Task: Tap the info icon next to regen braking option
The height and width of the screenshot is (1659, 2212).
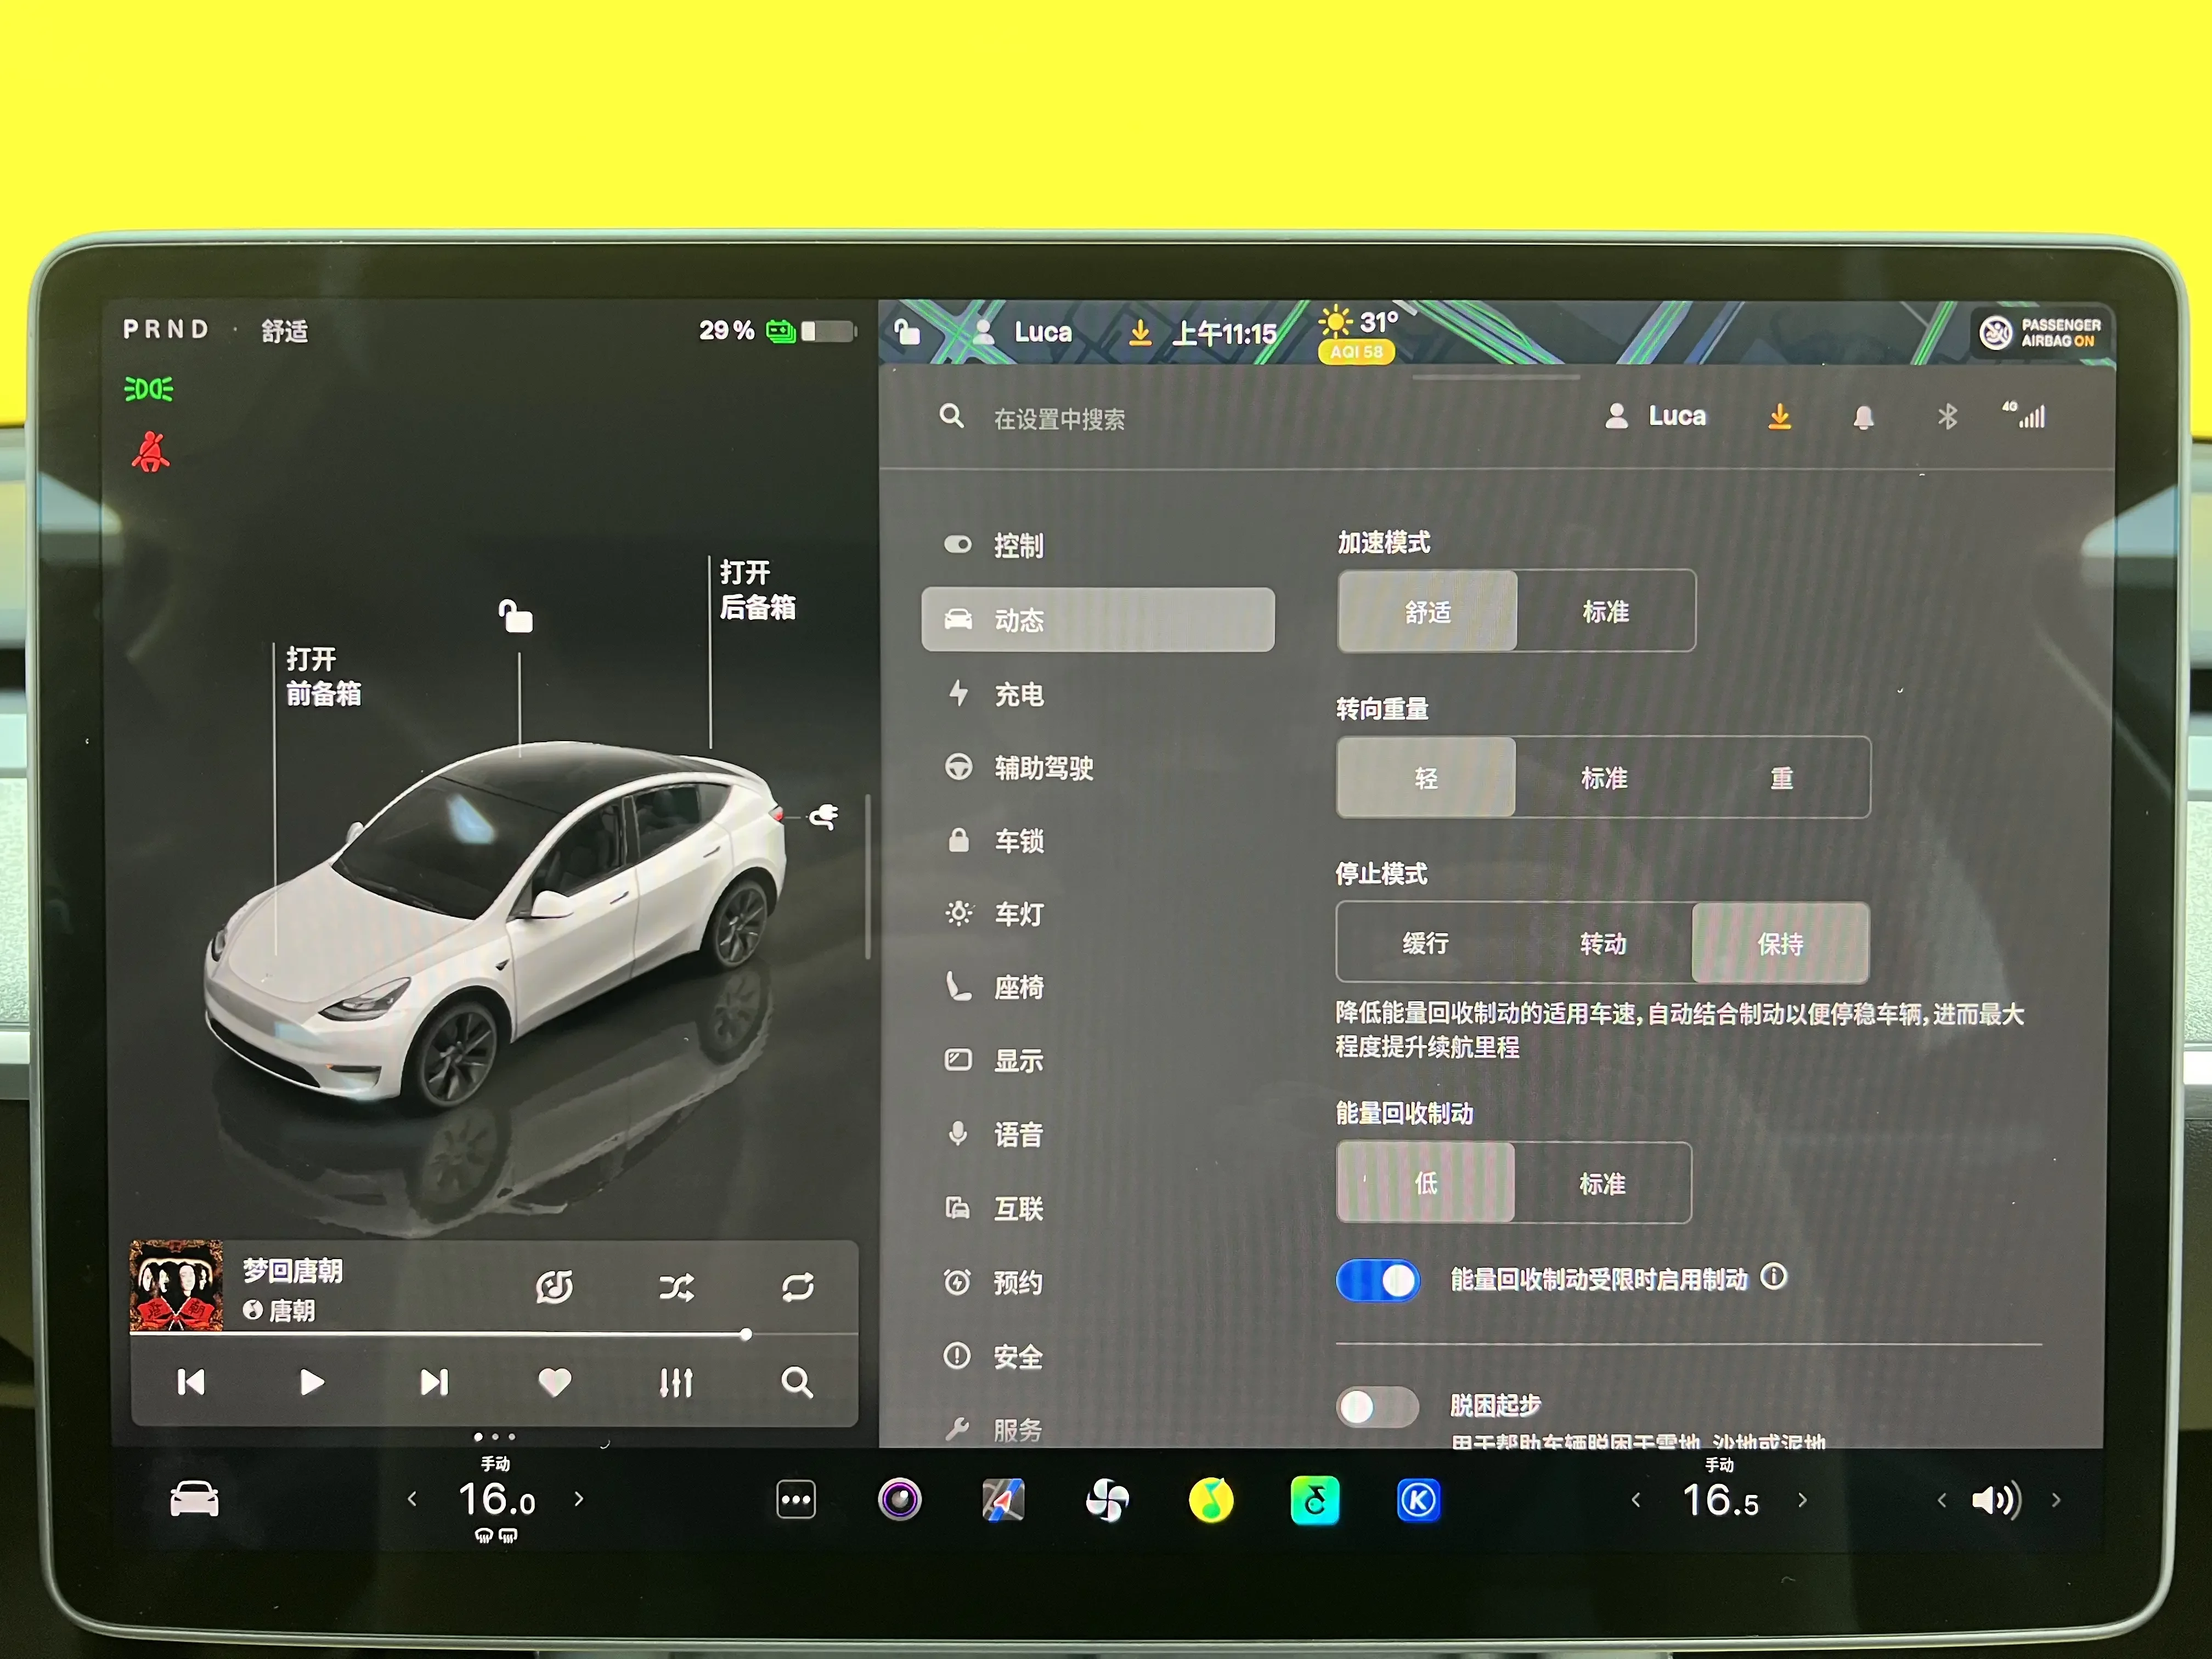Action: pos(1773,1277)
